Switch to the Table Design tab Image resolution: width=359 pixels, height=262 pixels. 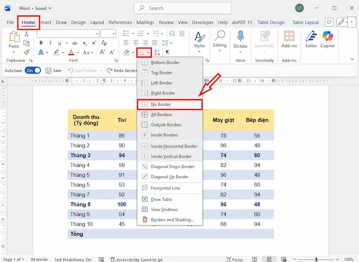coord(271,23)
